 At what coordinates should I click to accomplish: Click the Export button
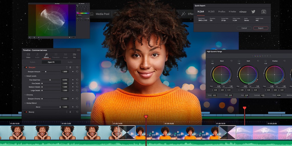261,28
